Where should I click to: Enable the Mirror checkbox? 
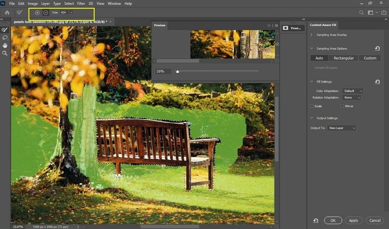[342, 106]
